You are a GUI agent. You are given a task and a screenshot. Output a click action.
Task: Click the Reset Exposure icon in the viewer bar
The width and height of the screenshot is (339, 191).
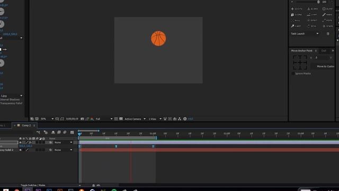pyautogui.click(x=185, y=119)
